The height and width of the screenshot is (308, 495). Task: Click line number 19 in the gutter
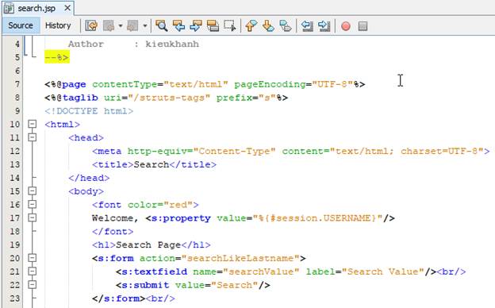(x=14, y=244)
